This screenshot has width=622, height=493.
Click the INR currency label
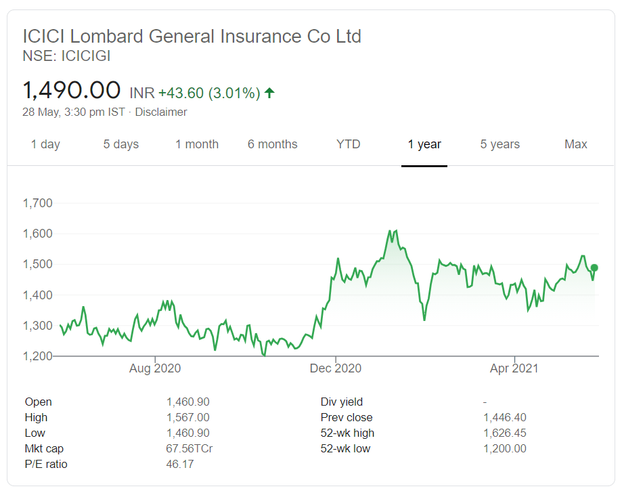(x=142, y=93)
